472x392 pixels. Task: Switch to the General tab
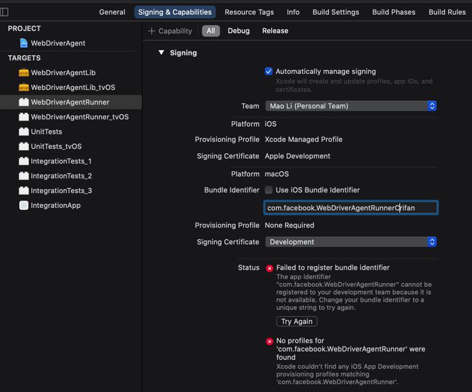pos(112,12)
